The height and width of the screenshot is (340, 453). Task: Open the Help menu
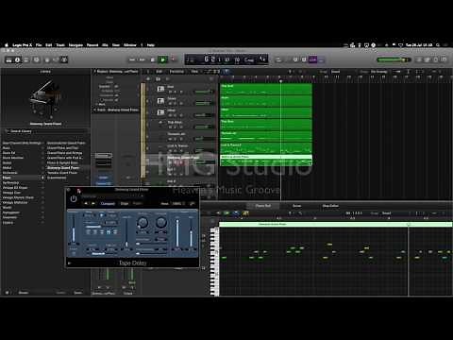click(x=151, y=45)
